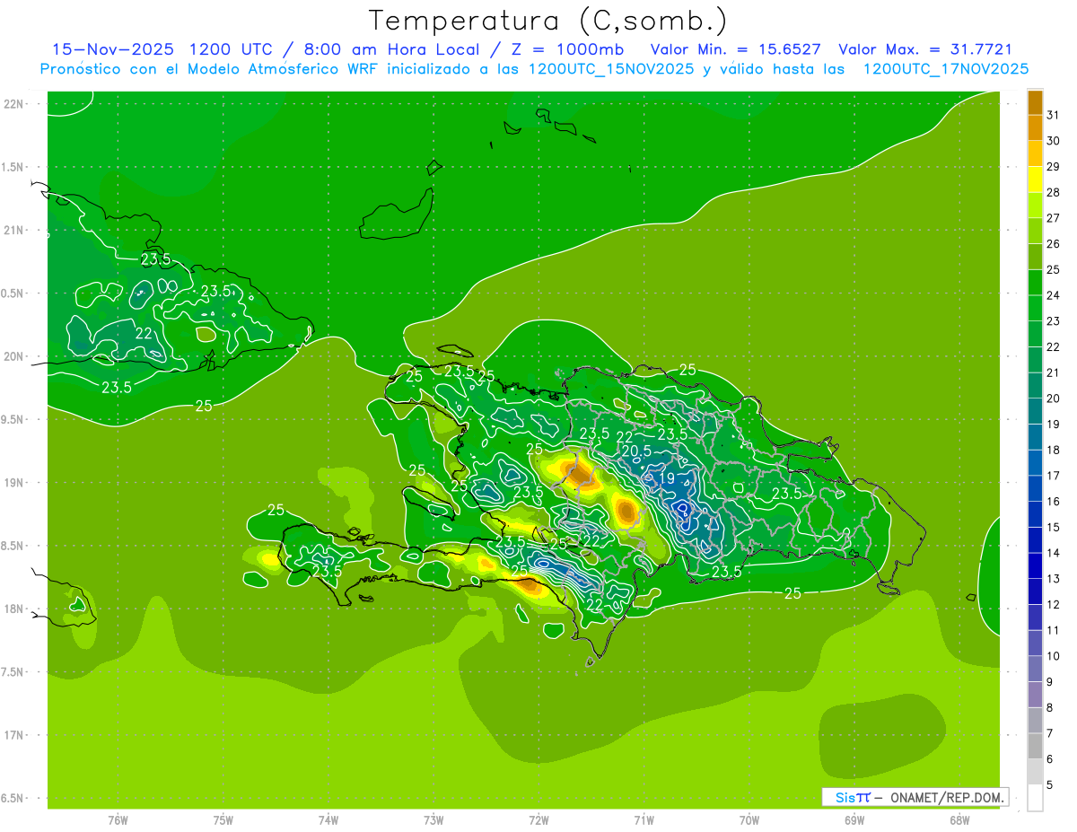This screenshot has width=1077, height=832.
Task: Click the "74W" longitude axis label
Action: click(328, 820)
